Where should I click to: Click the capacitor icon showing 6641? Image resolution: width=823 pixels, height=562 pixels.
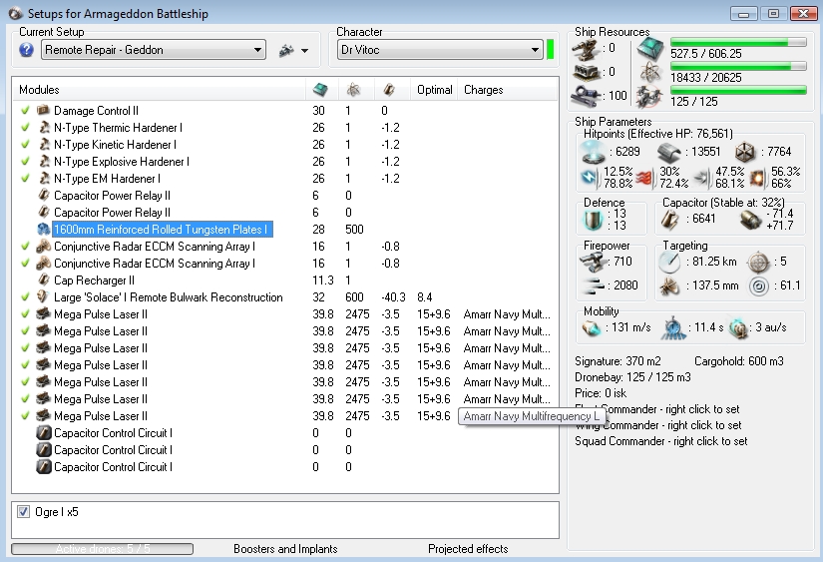(670, 219)
